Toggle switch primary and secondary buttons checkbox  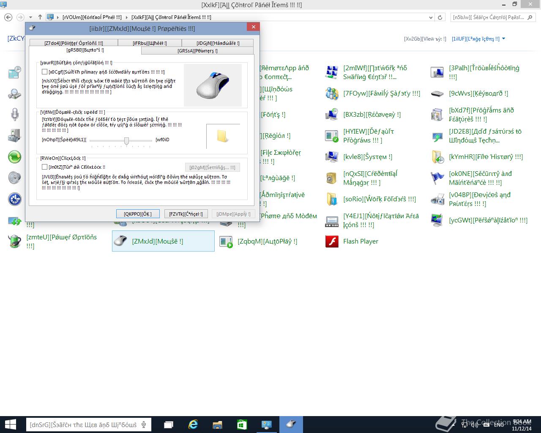44,72
